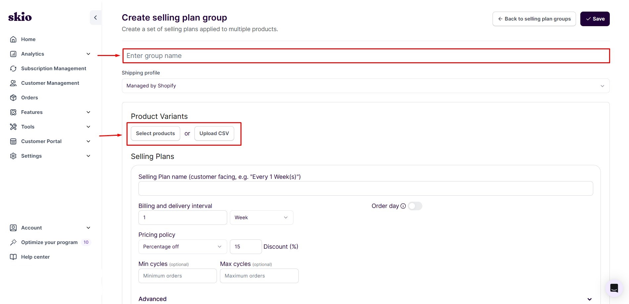Open Help center via its book icon
The image size is (629, 304).
click(13, 257)
